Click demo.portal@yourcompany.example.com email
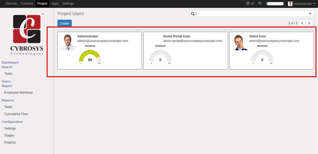This screenshot has height=154, width=318. pos(193,41)
